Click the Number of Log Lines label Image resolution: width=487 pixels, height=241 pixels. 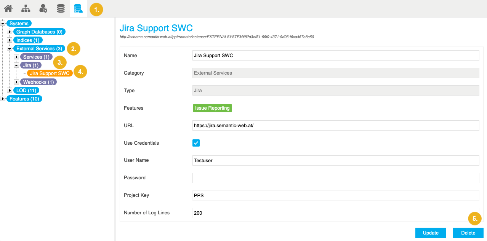click(147, 213)
